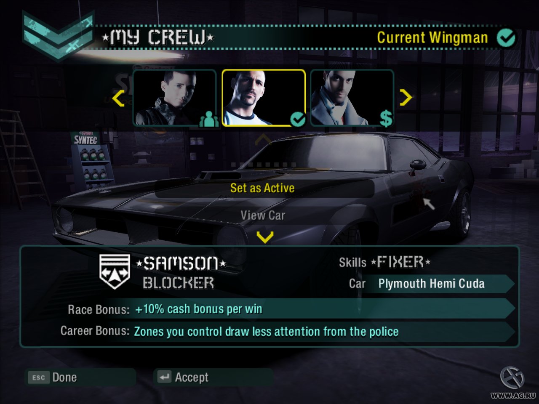Click the Current Wingman label
This screenshot has width=539, height=404.
432,38
